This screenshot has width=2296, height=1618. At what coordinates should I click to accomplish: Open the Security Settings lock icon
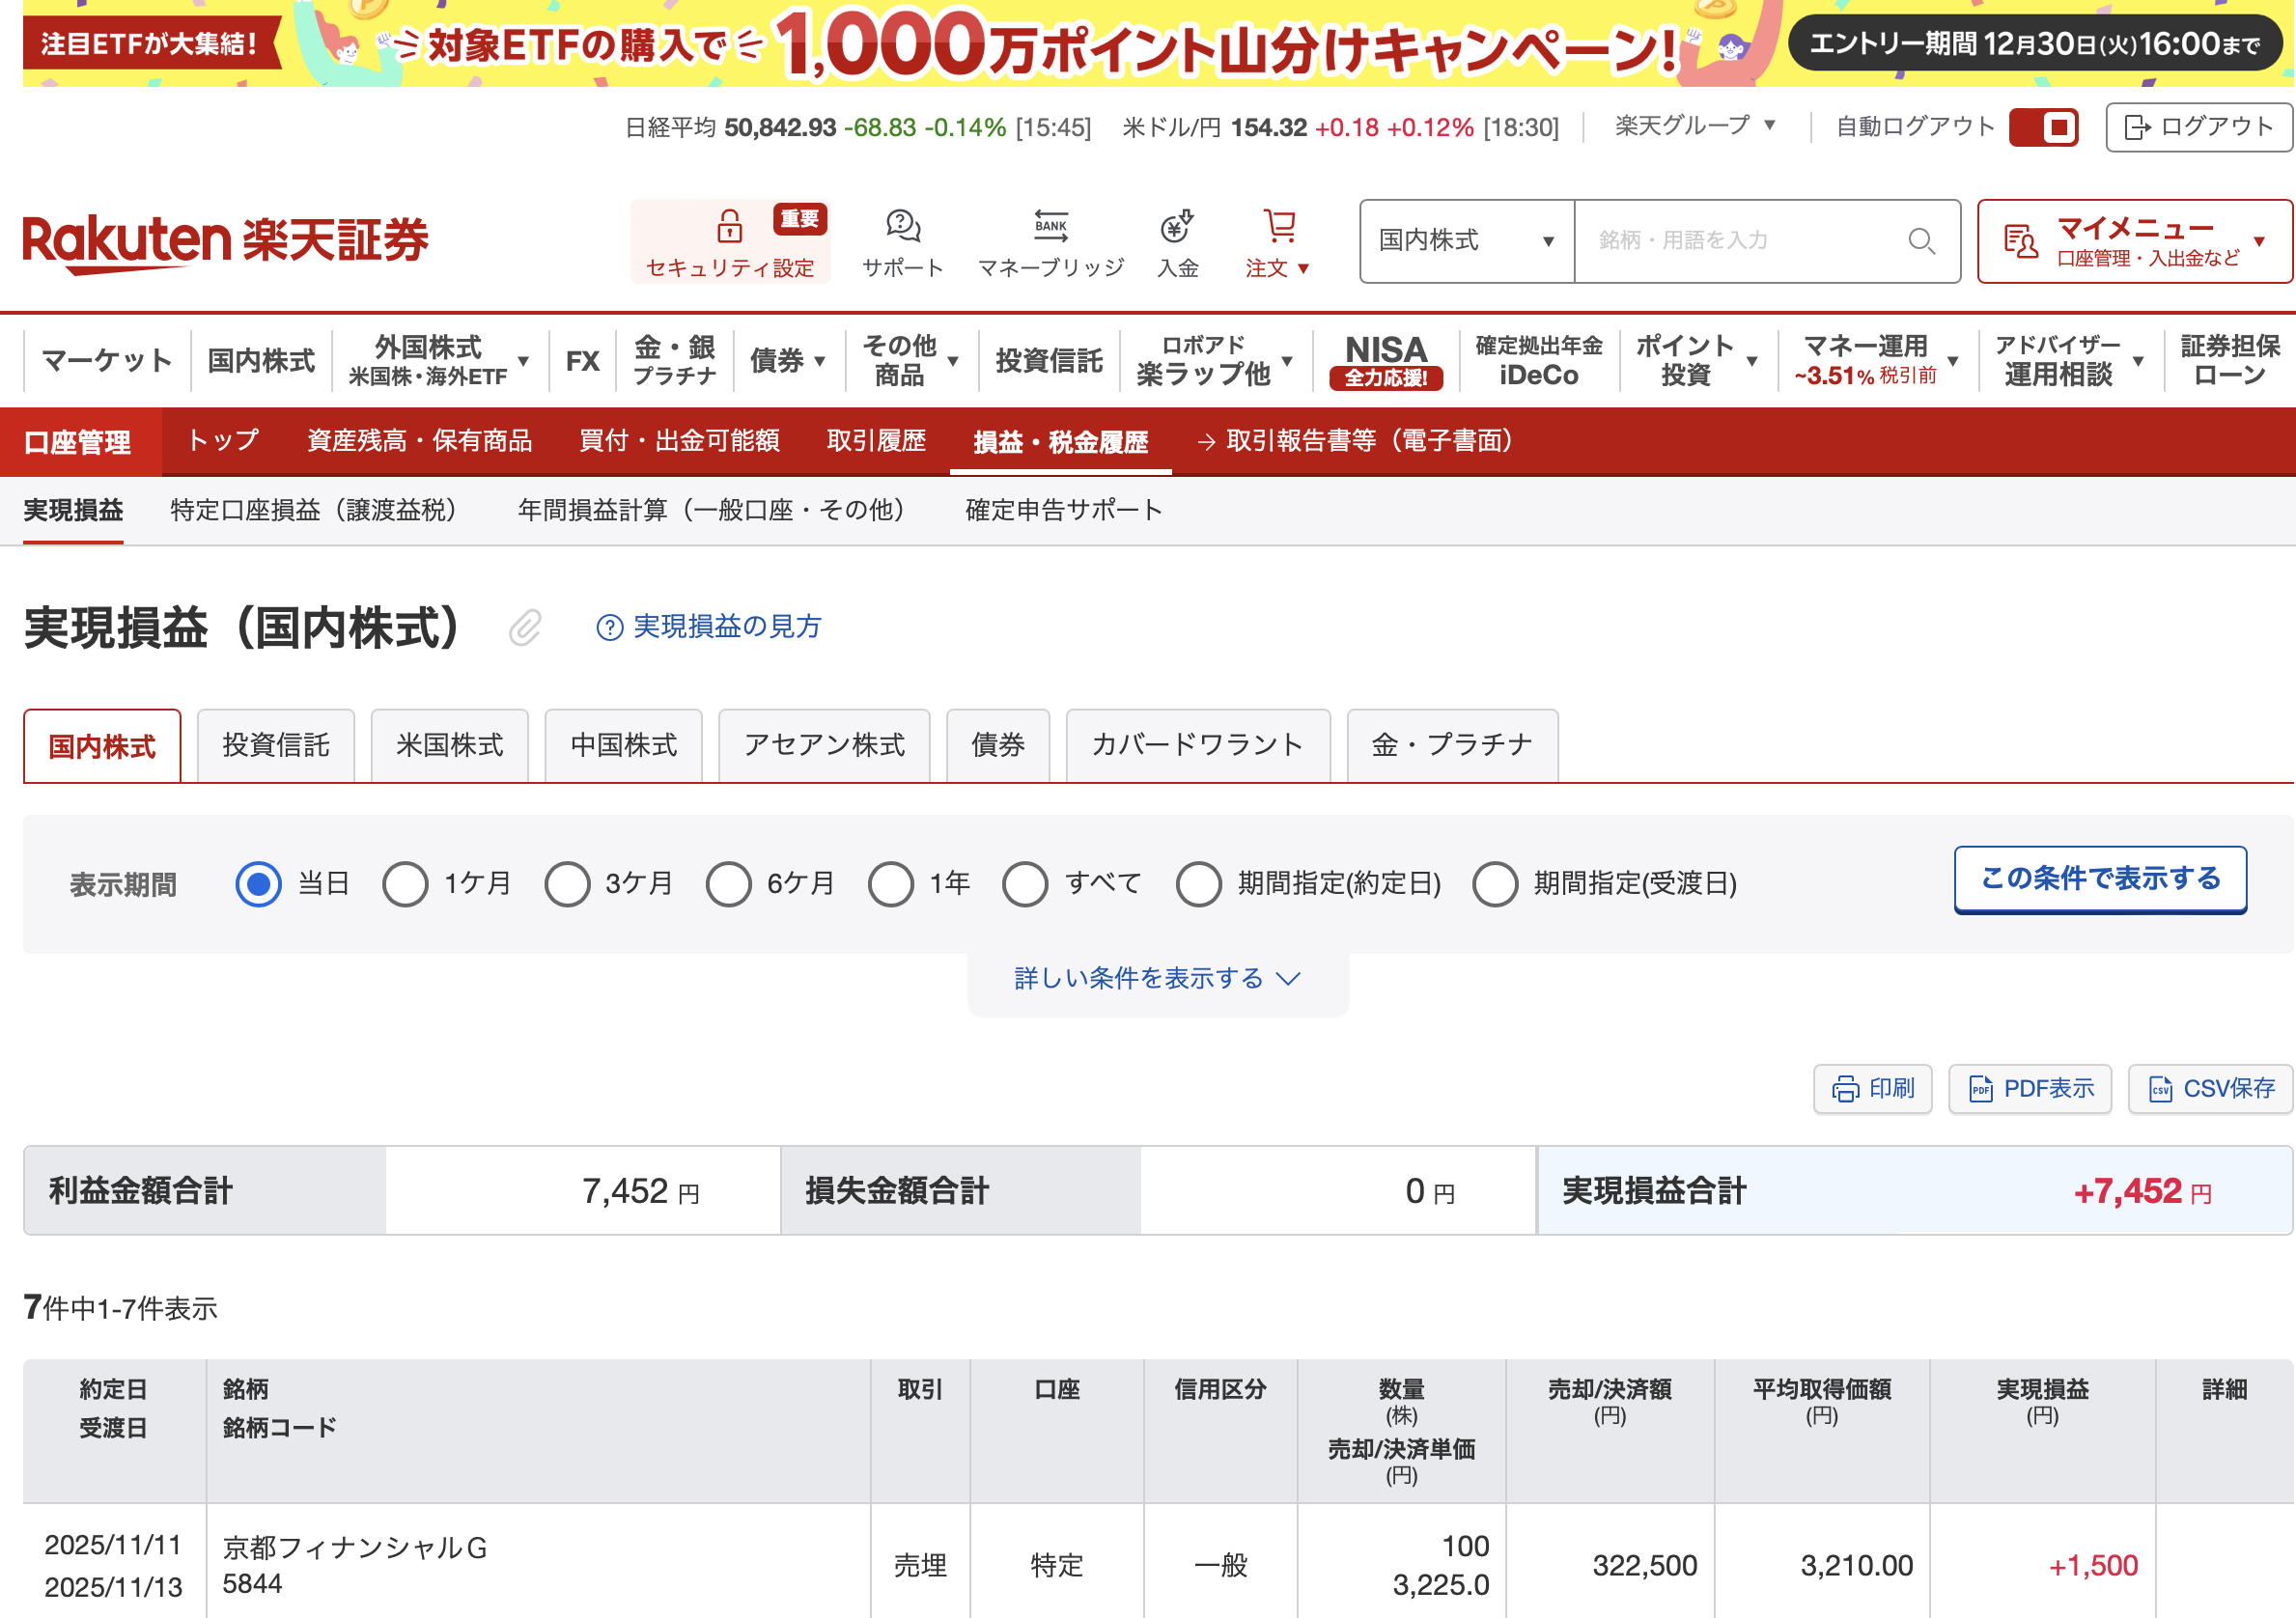tap(729, 227)
